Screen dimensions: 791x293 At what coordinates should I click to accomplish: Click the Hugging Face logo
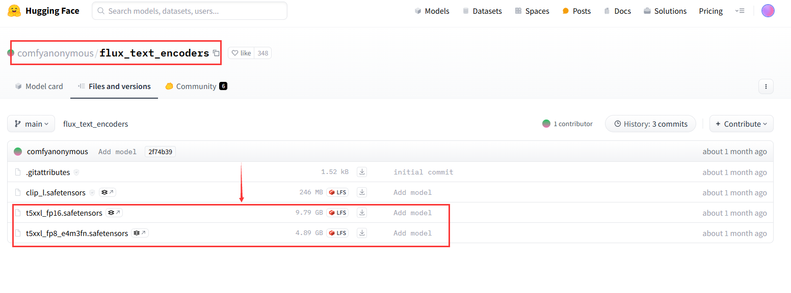pos(43,11)
